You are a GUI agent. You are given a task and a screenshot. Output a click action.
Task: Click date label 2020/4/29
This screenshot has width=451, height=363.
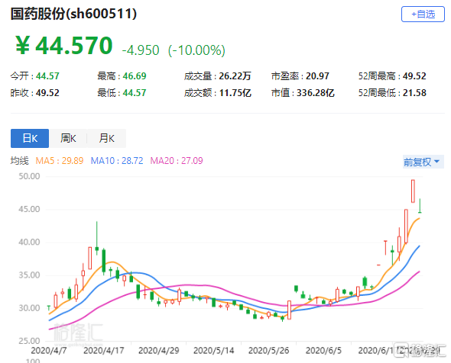pos(159,350)
